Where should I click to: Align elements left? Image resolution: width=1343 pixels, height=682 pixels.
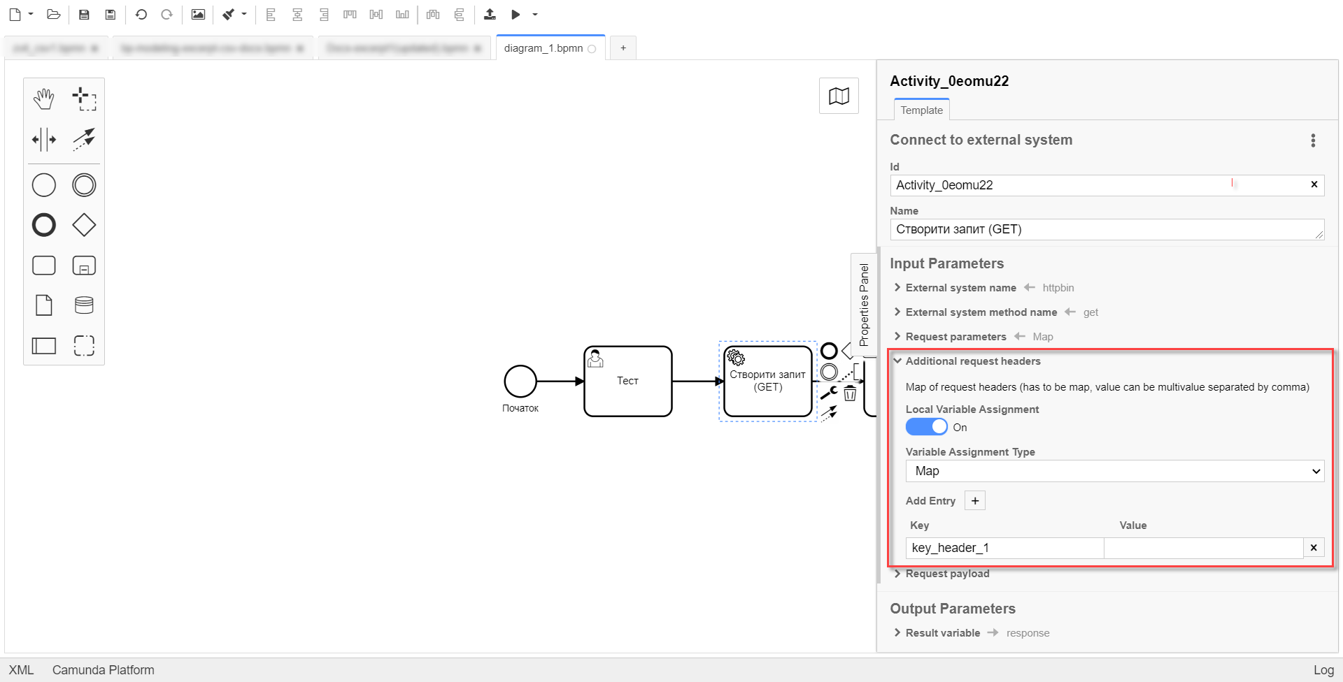click(x=271, y=14)
